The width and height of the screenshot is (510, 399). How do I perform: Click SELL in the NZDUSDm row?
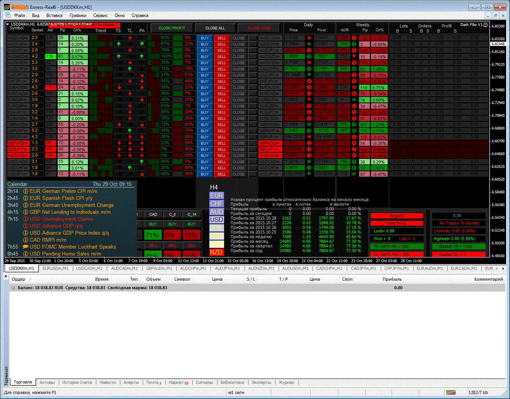(x=221, y=155)
